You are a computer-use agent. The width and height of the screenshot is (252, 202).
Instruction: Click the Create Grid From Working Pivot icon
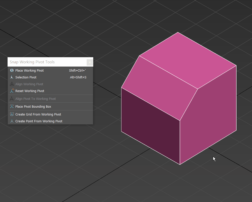coord(12,114)
